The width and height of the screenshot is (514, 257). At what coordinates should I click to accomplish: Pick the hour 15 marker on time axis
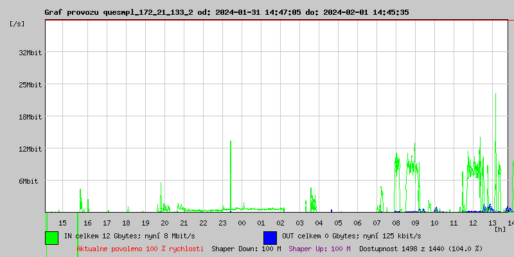(x=62, y=223)
